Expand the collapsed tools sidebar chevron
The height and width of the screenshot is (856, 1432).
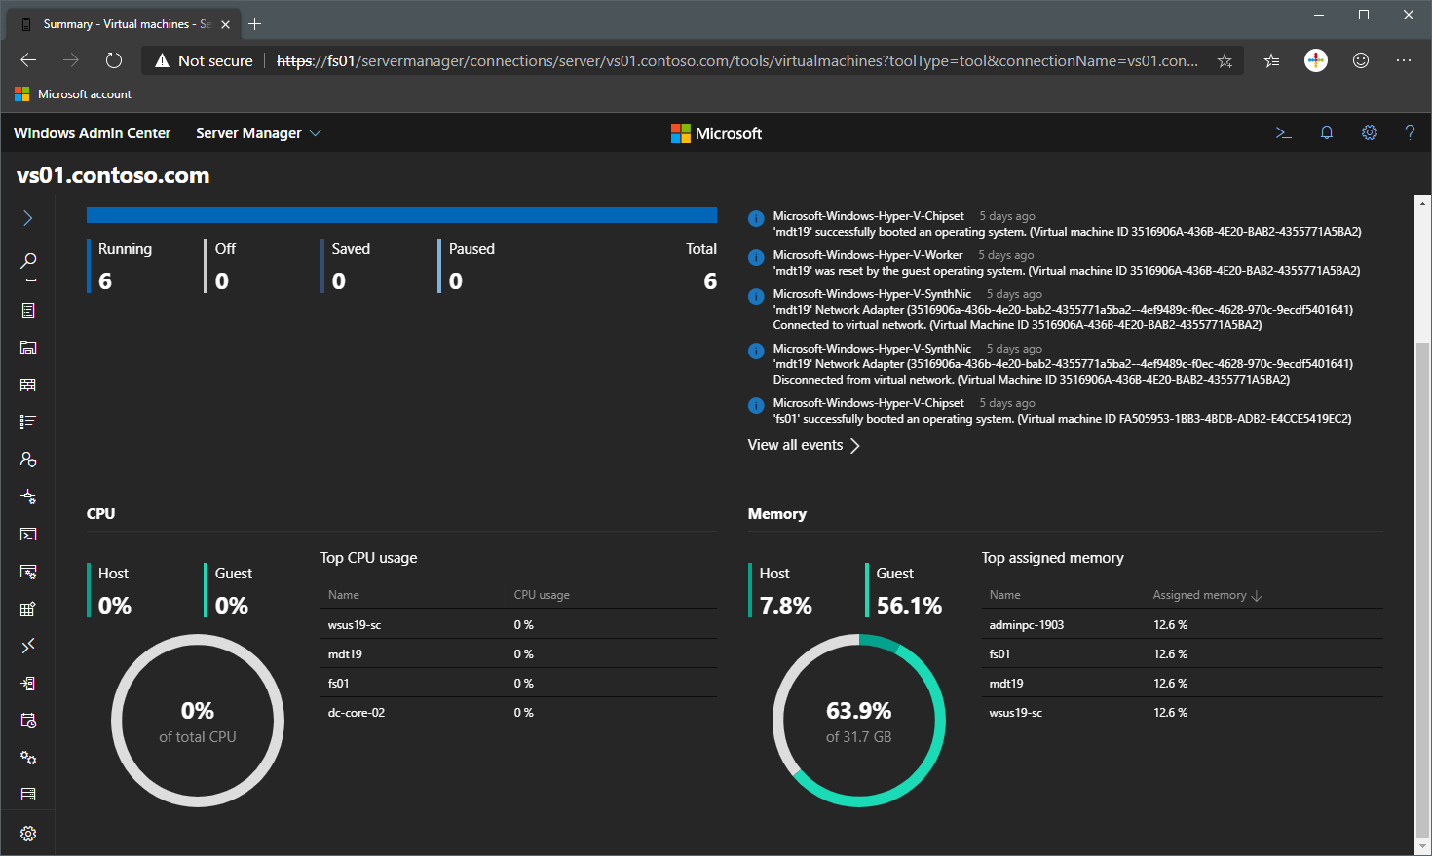point(28,218)
